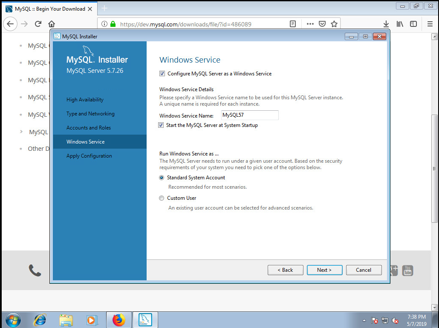Reload the current Firefox page
The image size is (439, 328).
(38, 24)
